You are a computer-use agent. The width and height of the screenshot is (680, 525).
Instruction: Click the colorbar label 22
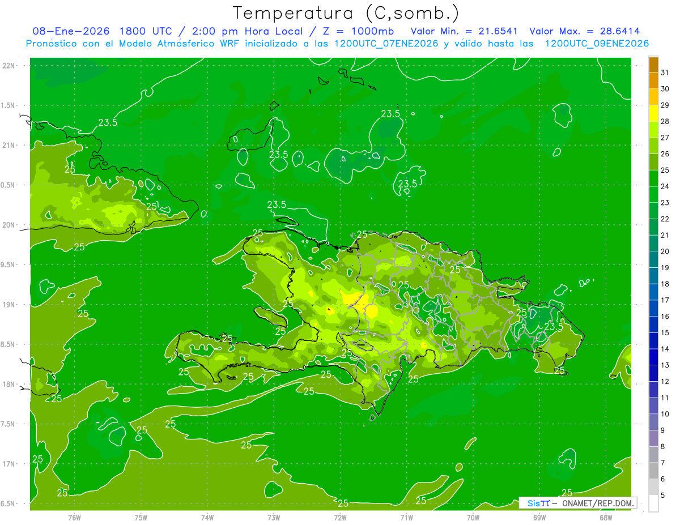click(x=665, y=219)
